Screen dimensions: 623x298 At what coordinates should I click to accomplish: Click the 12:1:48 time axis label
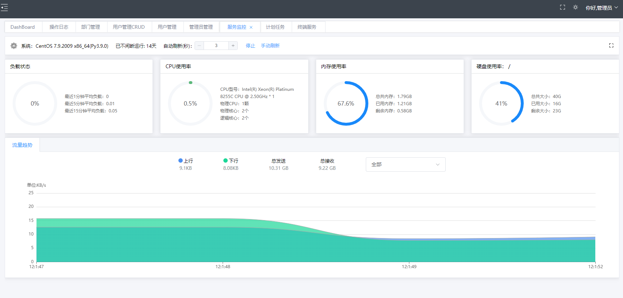(x=223, y=266)
